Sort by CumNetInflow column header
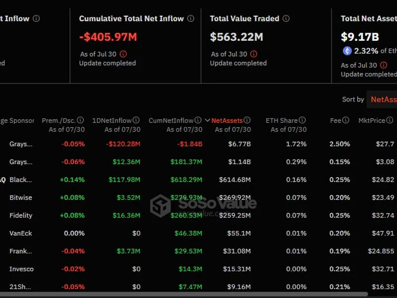The image size is (397, 298). (171, 120)
